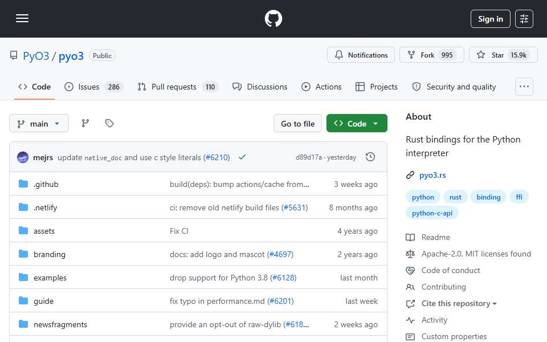Select the ffi topic tag

519,197
